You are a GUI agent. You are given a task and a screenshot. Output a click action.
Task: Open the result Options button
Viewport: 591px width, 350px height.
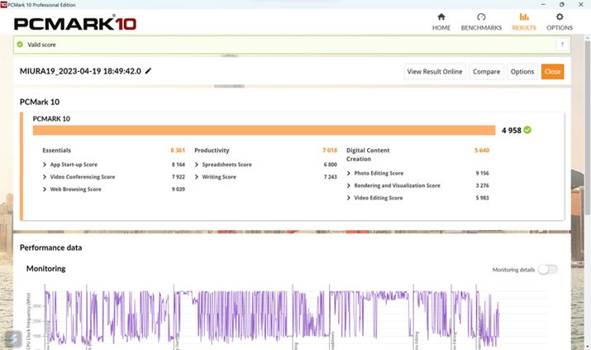pos(522,72)
